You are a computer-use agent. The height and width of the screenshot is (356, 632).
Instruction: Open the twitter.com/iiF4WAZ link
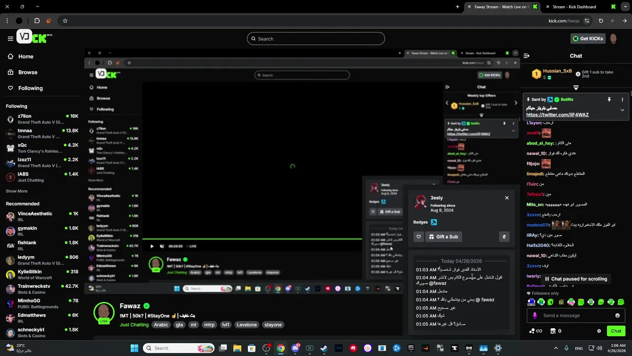[557, 115]
